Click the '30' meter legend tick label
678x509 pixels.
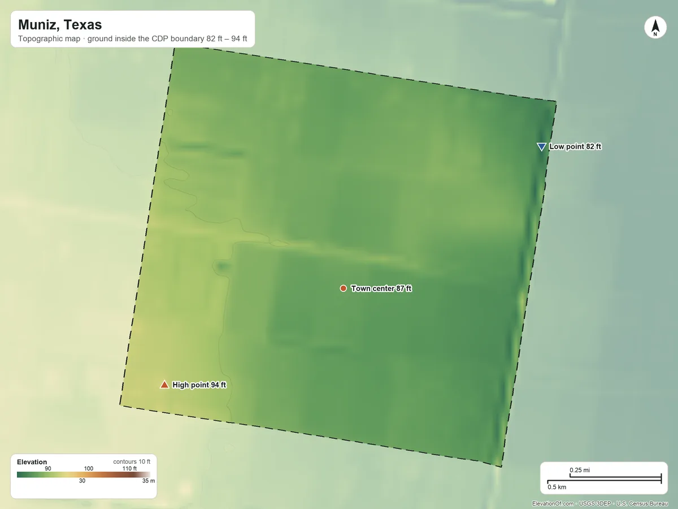(x=82, y=481)
